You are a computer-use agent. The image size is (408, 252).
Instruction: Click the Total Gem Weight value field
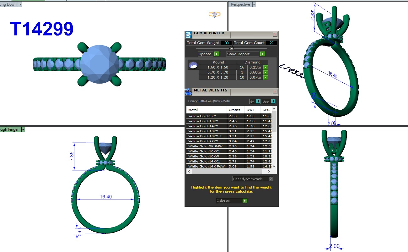pos(227,43)
